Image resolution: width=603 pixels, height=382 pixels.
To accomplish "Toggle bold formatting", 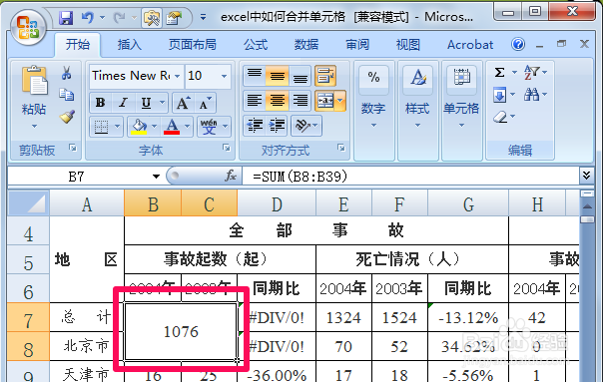I will click(101, 103).
